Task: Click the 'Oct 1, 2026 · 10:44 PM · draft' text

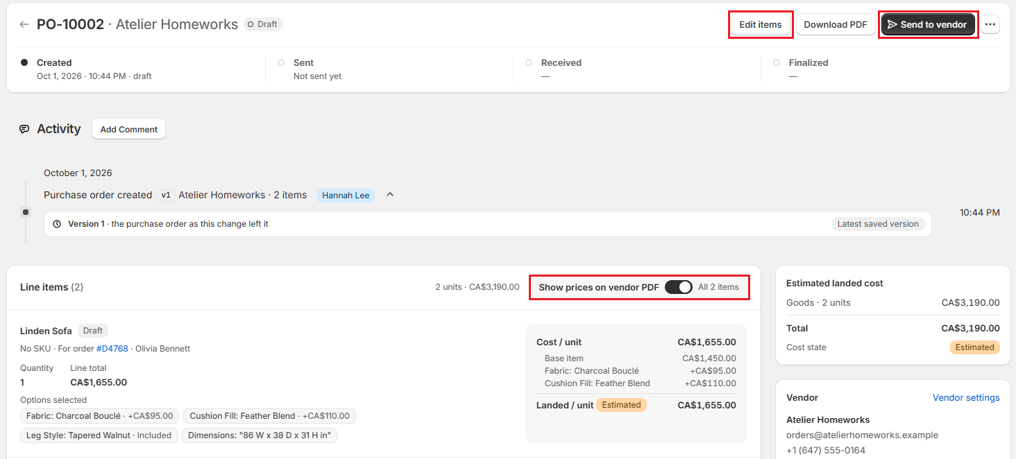Action: [94, 76]
